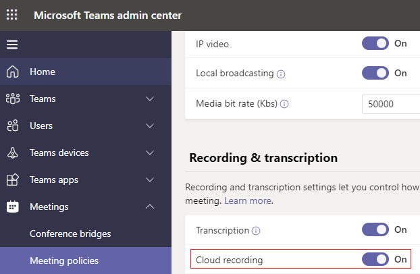Click the Recording & transcription heading

pos(263,158)
